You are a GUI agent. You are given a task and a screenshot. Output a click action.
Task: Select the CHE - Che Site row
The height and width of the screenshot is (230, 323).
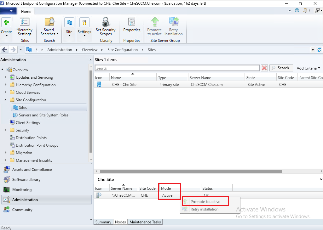pyautogui.click(x=208, y=85)
